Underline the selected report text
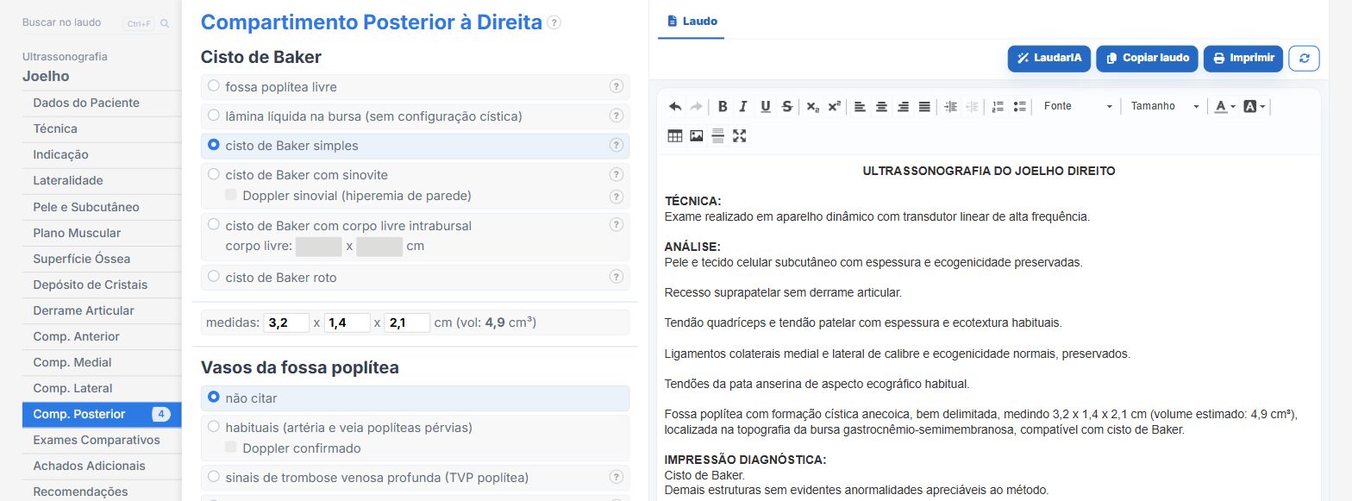This screenshot has width=1352, height=501. pyautogui.click(x=765, y=107)
